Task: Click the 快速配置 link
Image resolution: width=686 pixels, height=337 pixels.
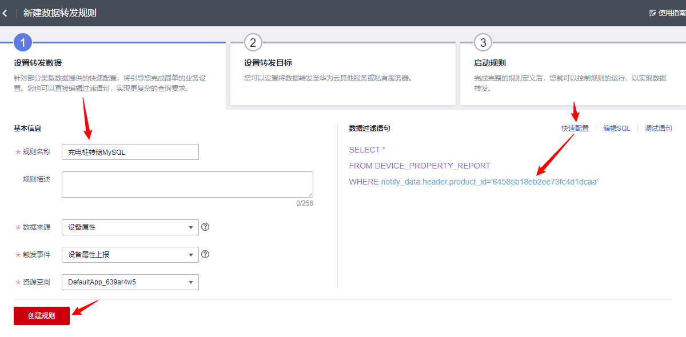Action: click(575, 129)
